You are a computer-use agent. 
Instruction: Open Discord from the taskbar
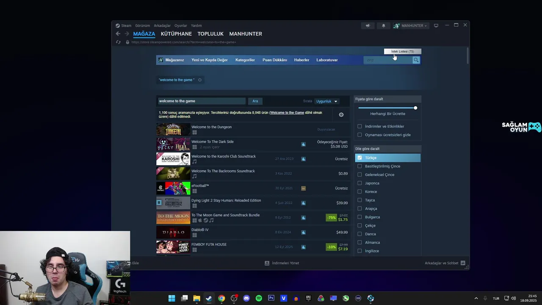tap(246, 298)
